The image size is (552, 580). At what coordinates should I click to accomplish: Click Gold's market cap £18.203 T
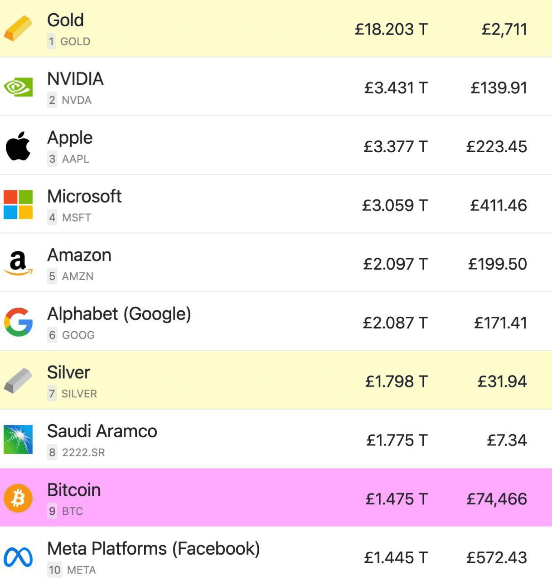(x=391, y=29)
